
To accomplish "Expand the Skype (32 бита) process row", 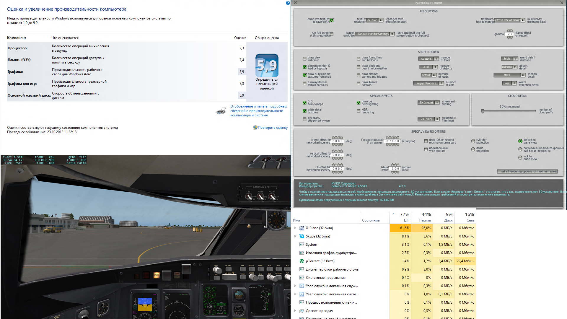I will pos(295,236).
